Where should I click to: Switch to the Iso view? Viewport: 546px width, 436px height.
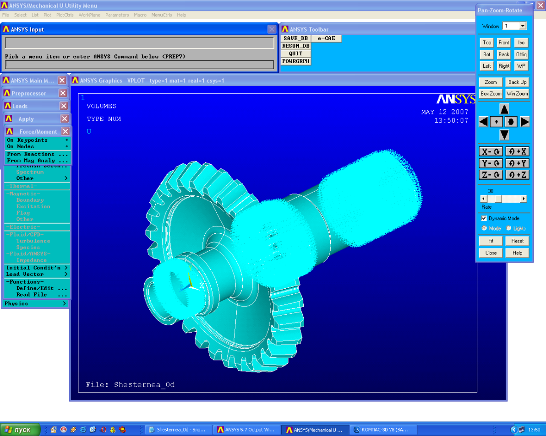(x=521, y=43)
